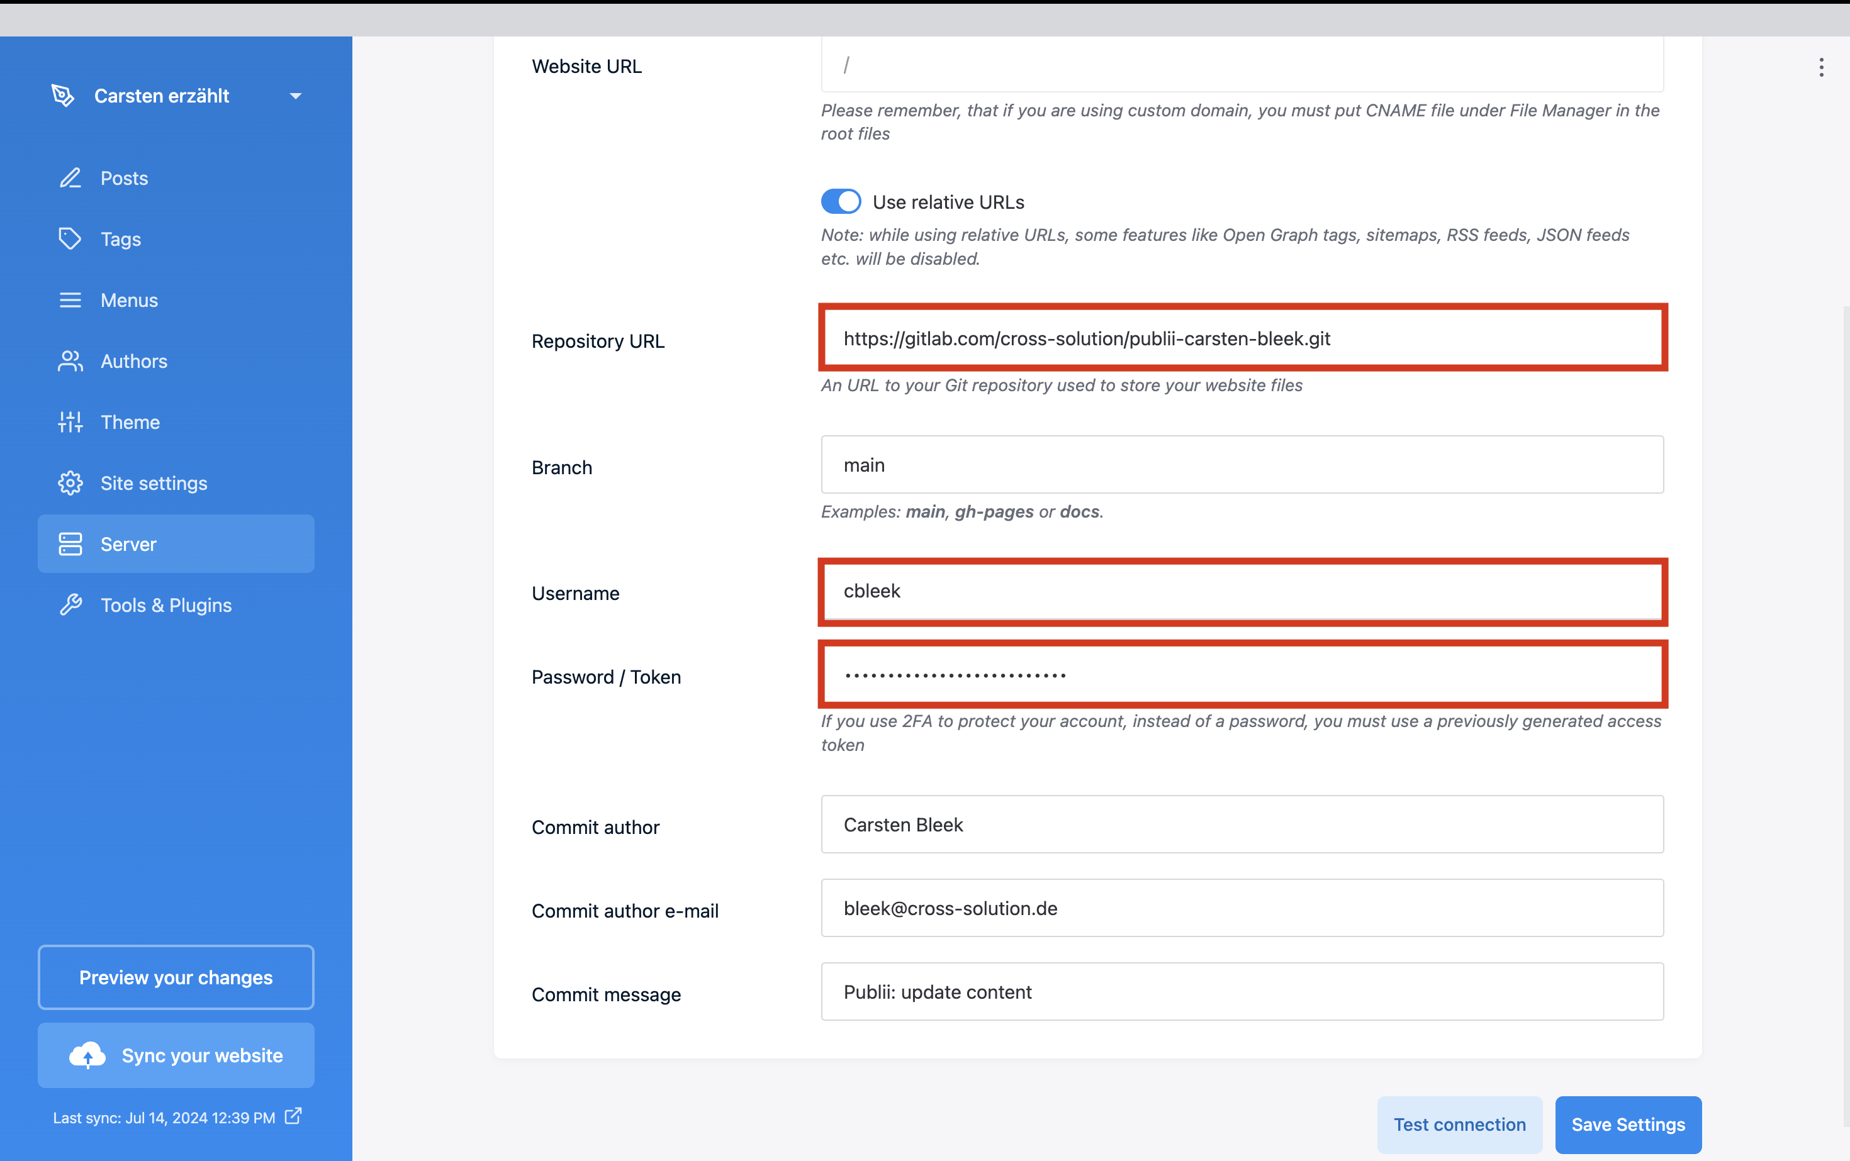
Task: Open last sync external link icon
Action: click(293, 1116)
